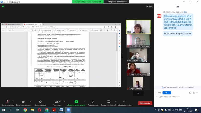Open the Безопасность shield icon
Viewport: 201px width, 113px height.
[40, 103]
